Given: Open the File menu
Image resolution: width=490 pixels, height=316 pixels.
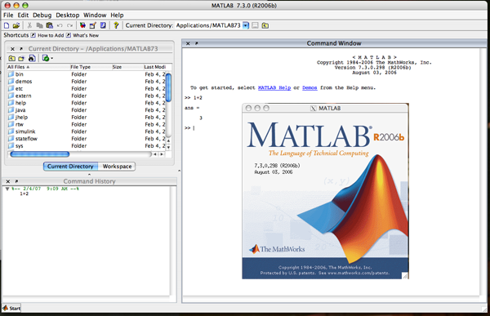Looking at the screenshot, I should click(x=8, y=15).
